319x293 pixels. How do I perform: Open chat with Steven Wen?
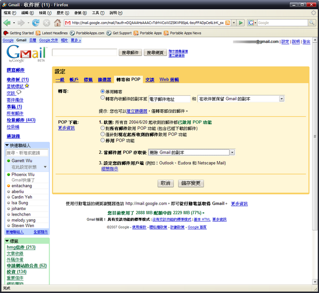22,226
